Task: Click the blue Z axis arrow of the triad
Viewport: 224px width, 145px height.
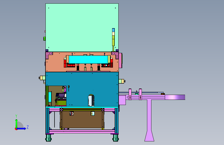Action: (22, 128)
